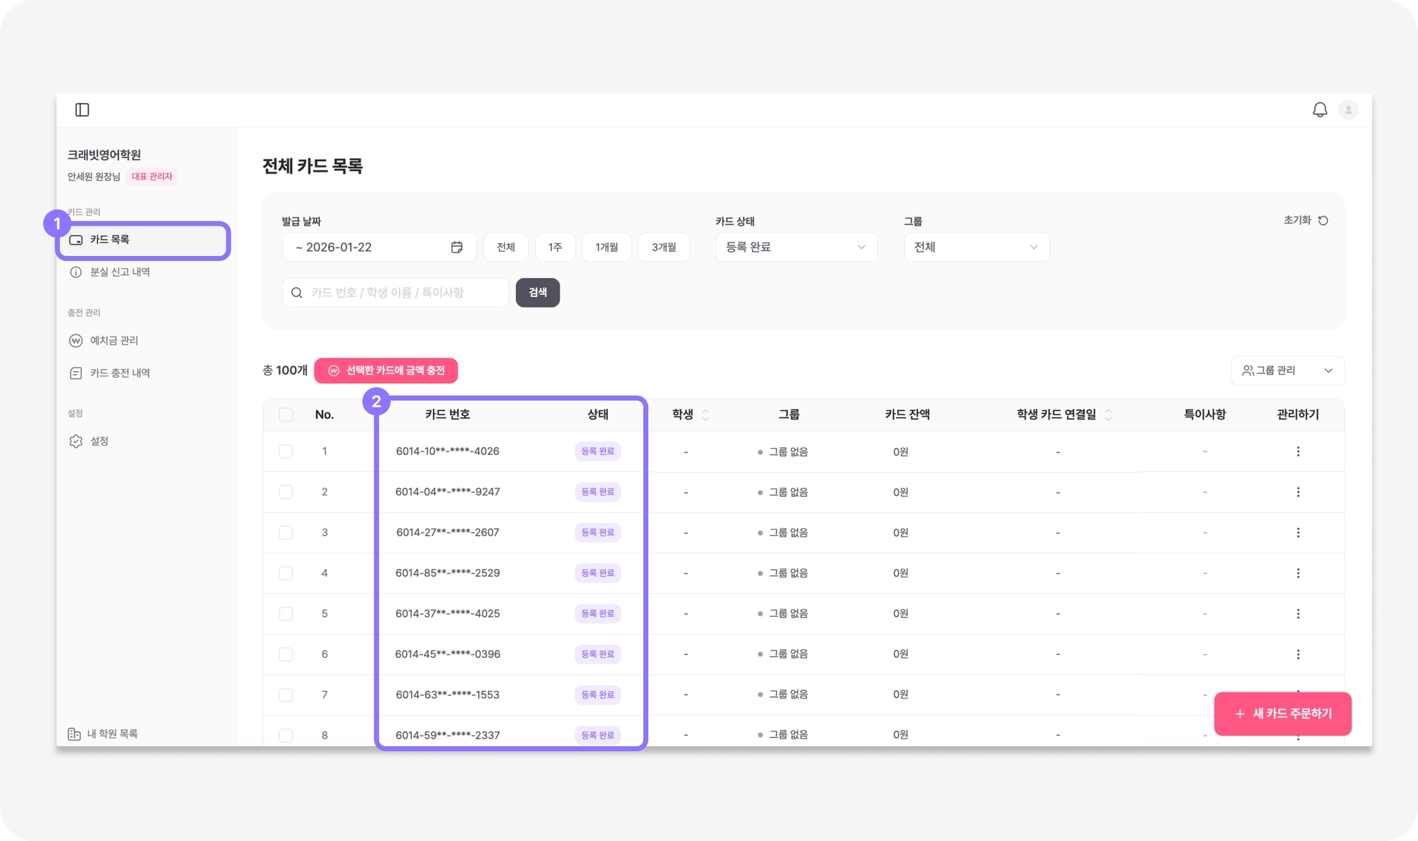Sort by 학생 카드 연결일 column

tap(1109, 415)
